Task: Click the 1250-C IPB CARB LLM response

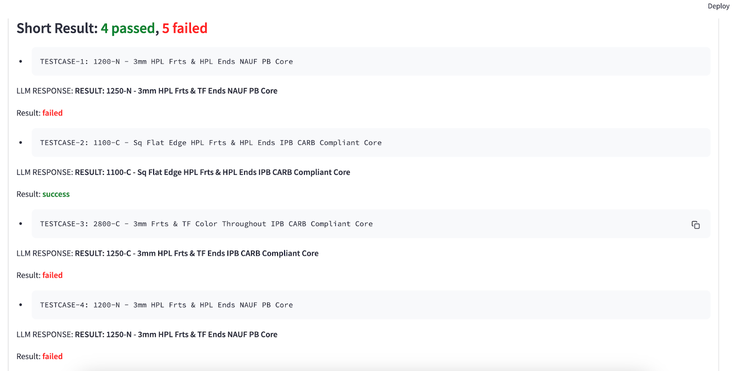Action: 197,253
